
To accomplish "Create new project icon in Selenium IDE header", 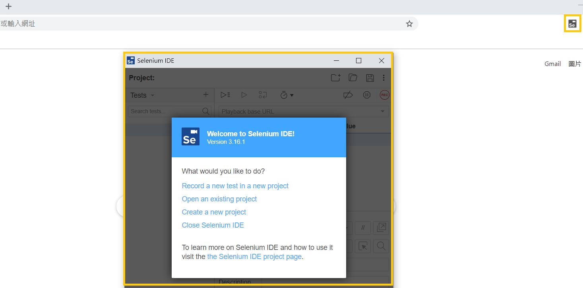I will [x=336, y=78].
